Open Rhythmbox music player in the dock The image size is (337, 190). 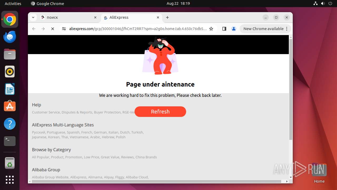pos(10,72)
